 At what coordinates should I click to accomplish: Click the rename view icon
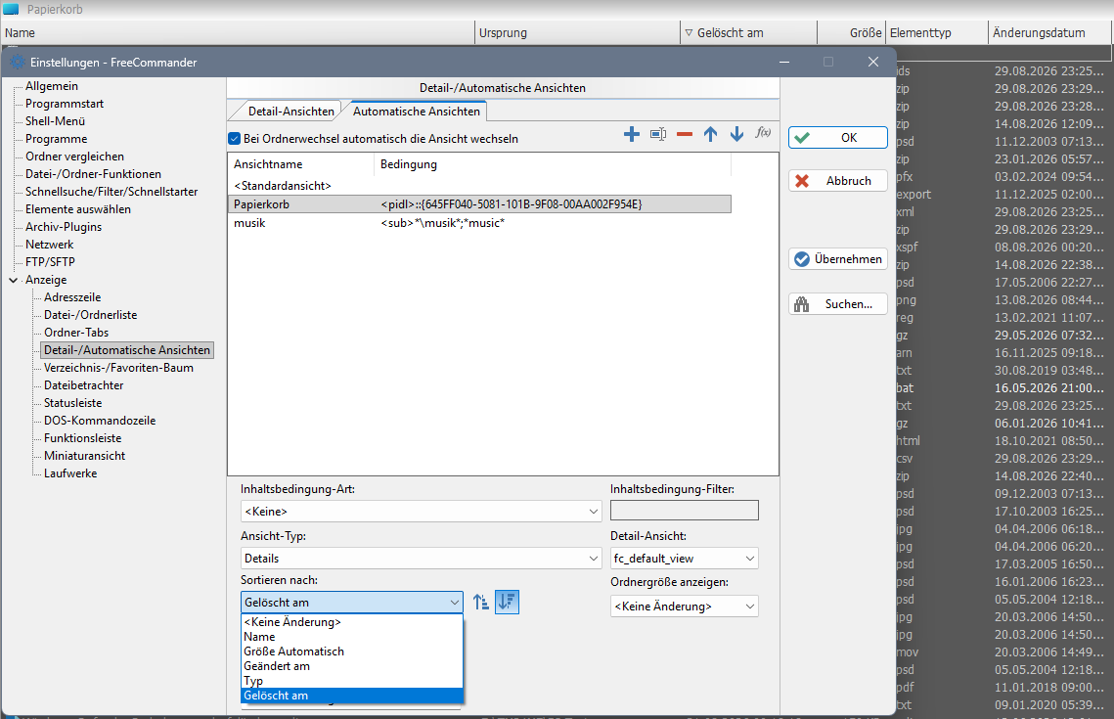point(658,134)
